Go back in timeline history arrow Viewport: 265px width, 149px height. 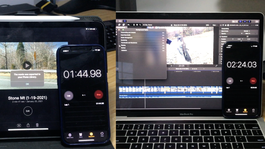tap(169, 69)
